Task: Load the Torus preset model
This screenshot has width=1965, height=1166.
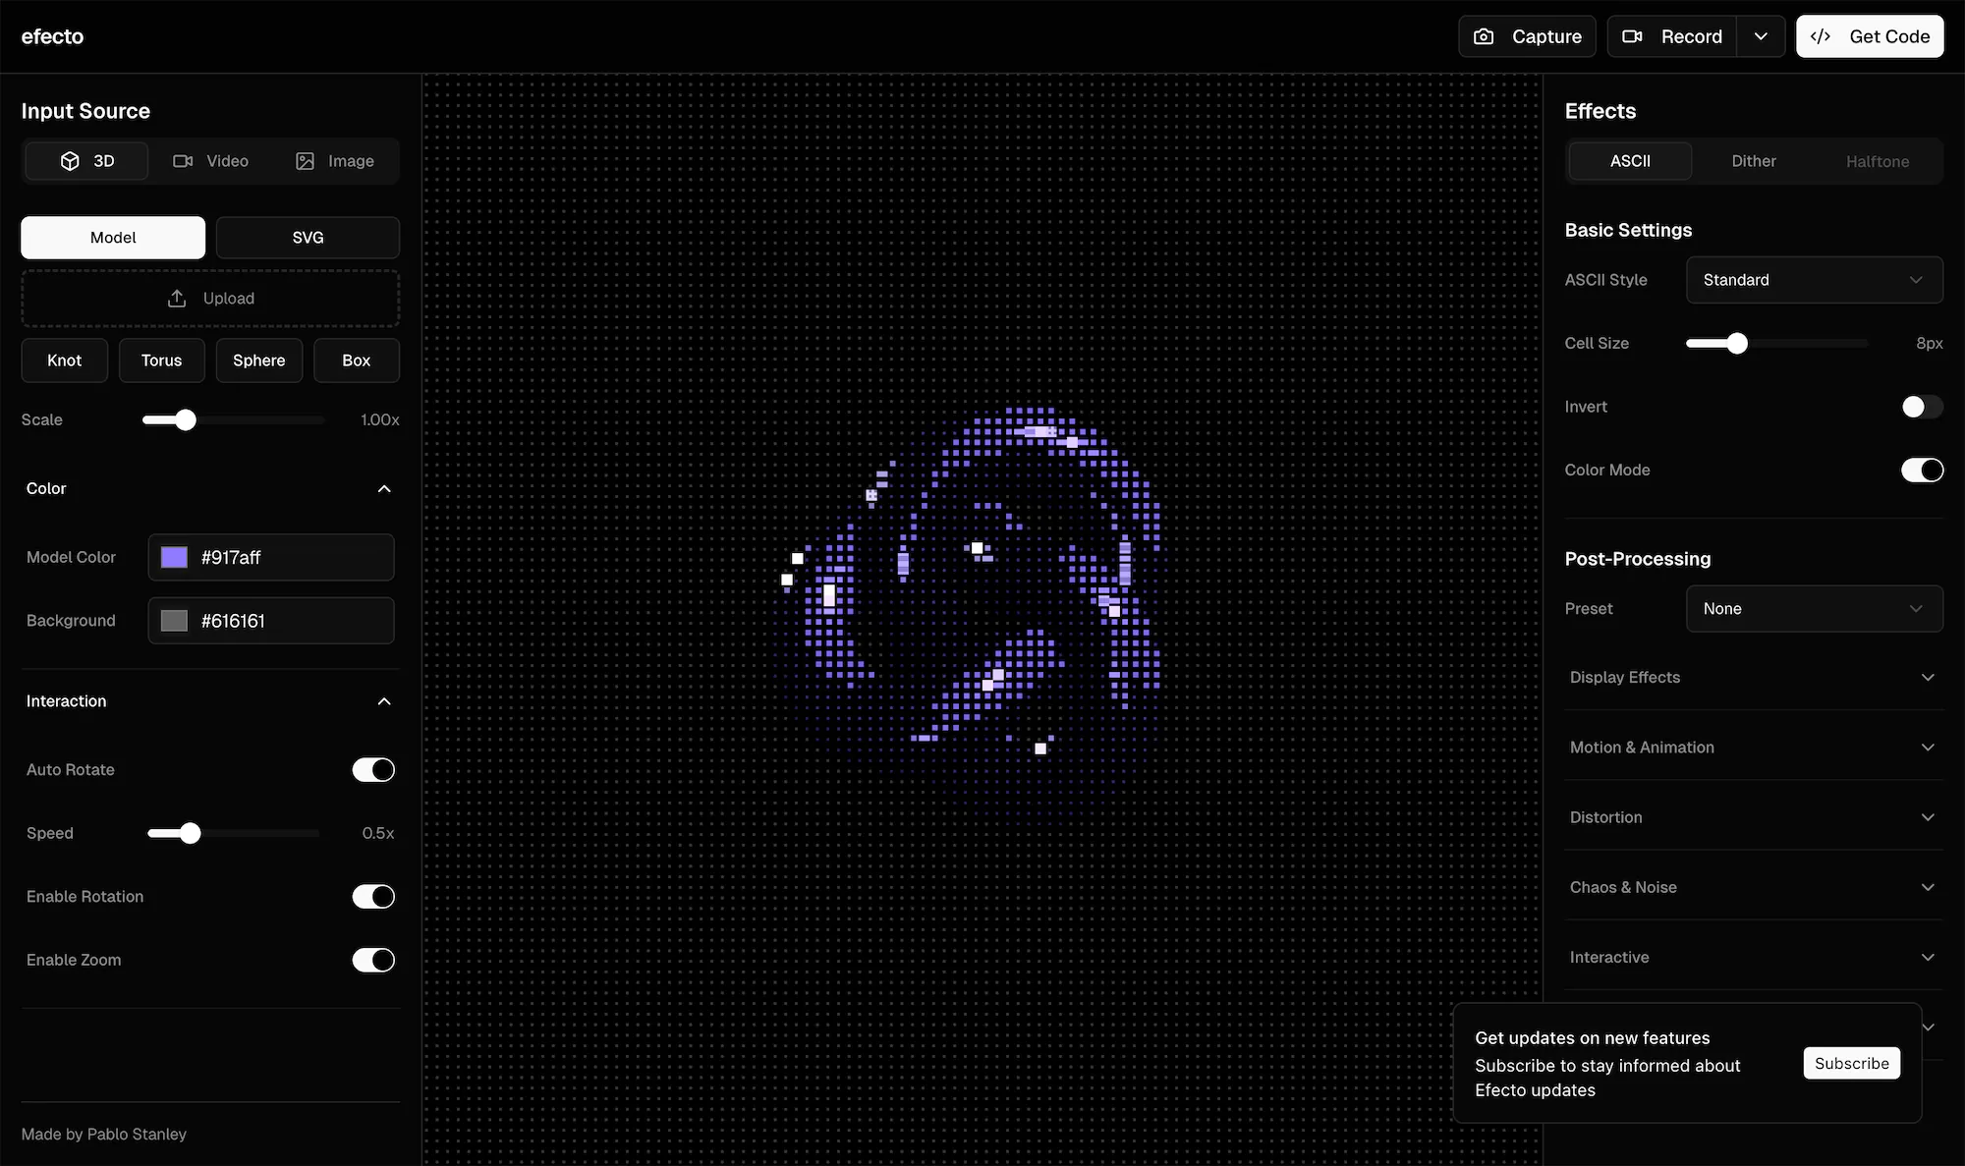Action: 161,361
